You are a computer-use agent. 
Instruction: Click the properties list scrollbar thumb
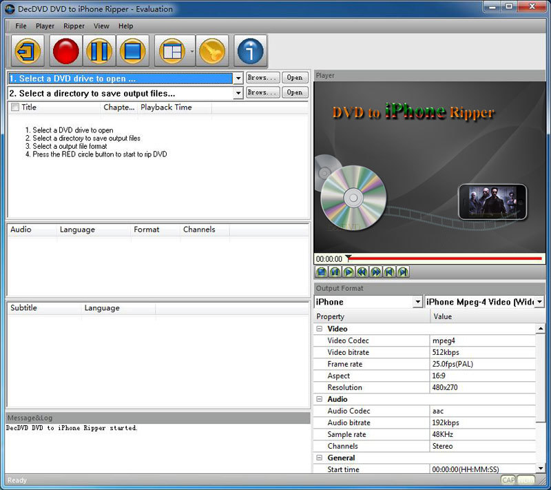540,378
